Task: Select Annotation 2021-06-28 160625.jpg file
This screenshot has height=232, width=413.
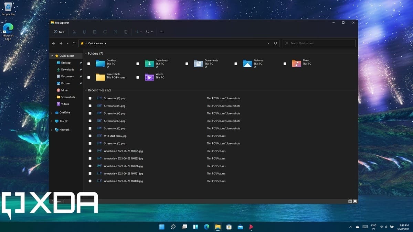Action: [123, 151]
